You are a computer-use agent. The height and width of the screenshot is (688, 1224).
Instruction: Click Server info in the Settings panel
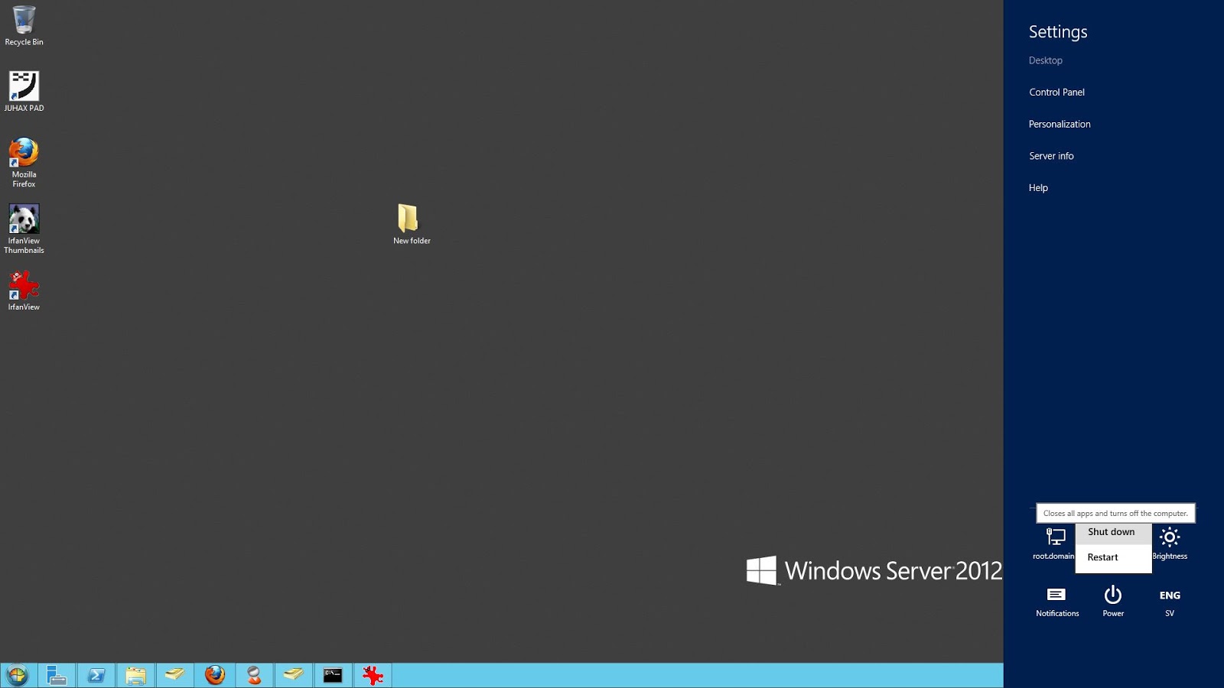point(1051,156)
